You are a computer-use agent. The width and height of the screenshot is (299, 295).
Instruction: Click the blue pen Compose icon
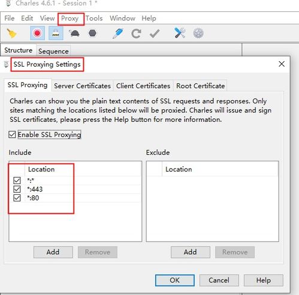click(x=118, y=33)
